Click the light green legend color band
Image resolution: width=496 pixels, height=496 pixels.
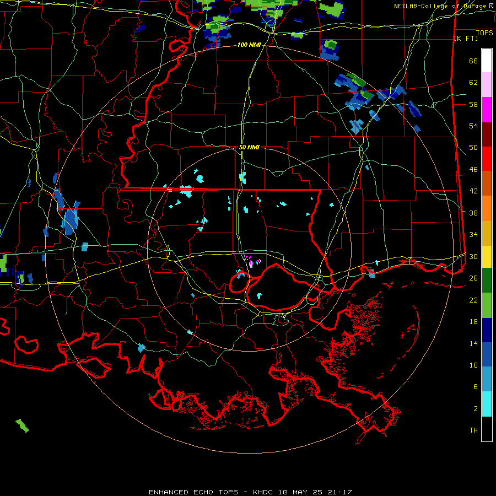pos(487,305)
